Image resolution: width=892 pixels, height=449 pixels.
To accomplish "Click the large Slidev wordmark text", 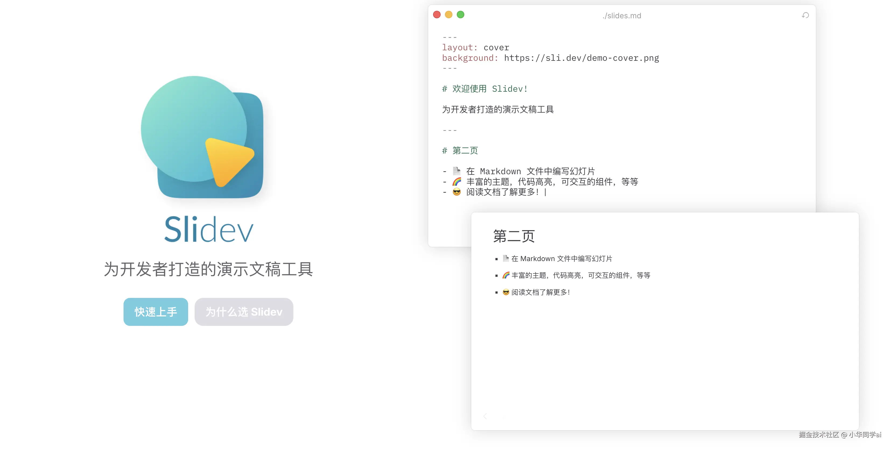I will pos(209,229).
